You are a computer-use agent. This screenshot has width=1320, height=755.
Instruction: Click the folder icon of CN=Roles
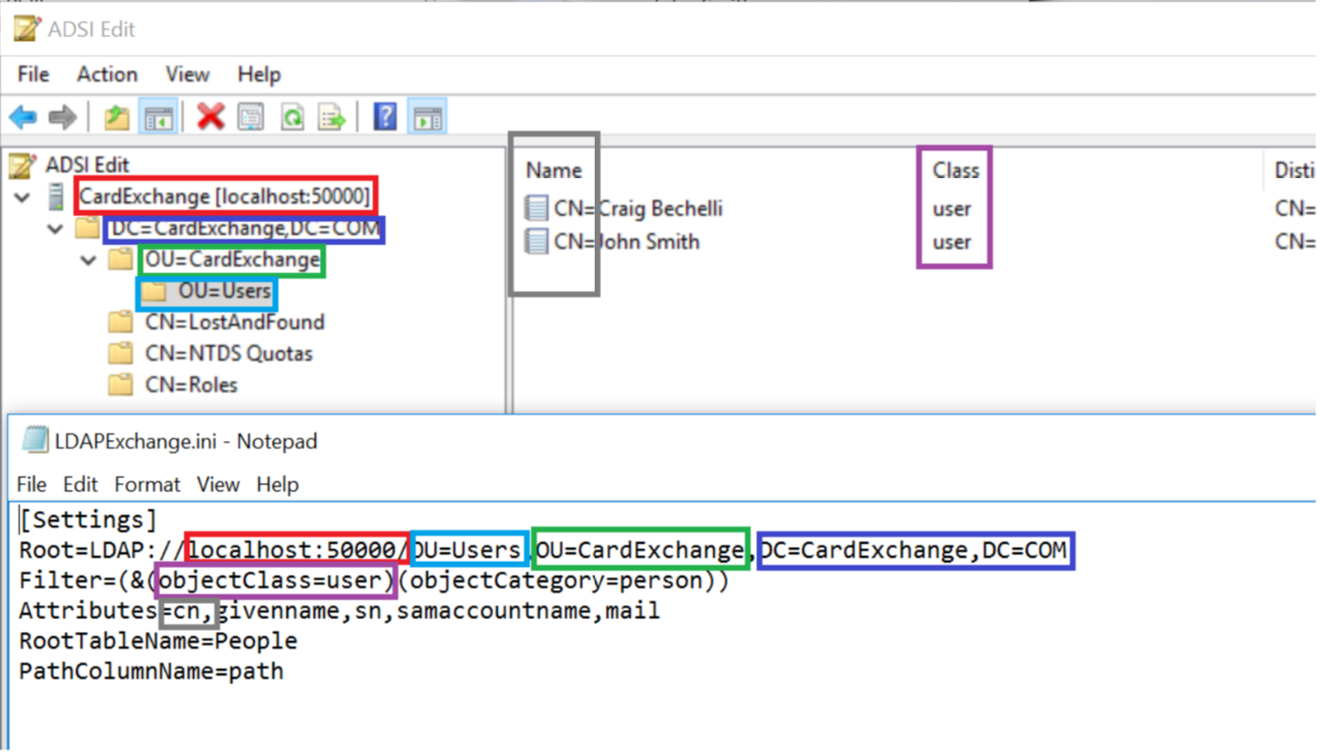point(120,385)
